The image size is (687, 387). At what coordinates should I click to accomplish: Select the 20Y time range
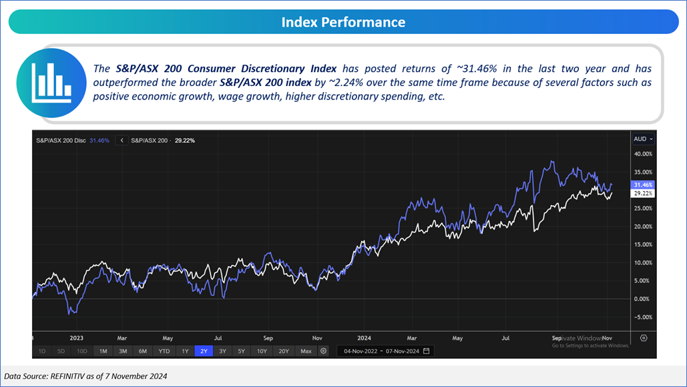click(284, 351)
